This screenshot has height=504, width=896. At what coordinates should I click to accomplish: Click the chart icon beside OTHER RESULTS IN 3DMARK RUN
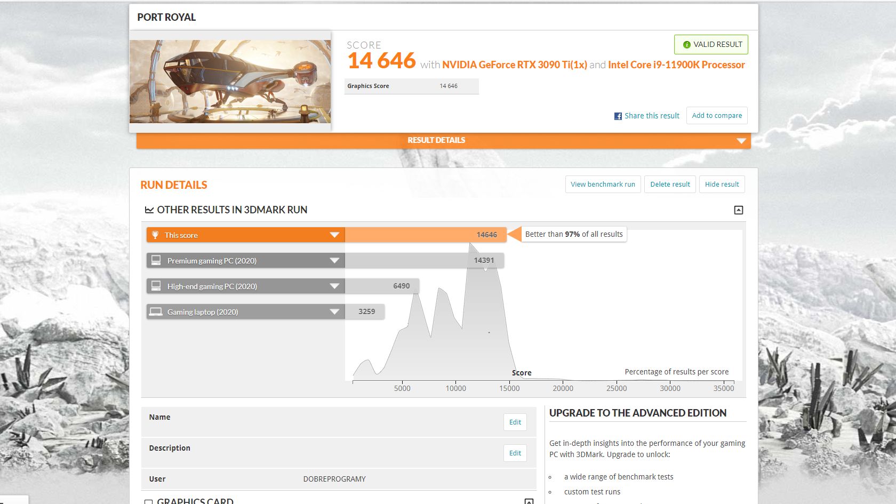[x=150, y=210]
